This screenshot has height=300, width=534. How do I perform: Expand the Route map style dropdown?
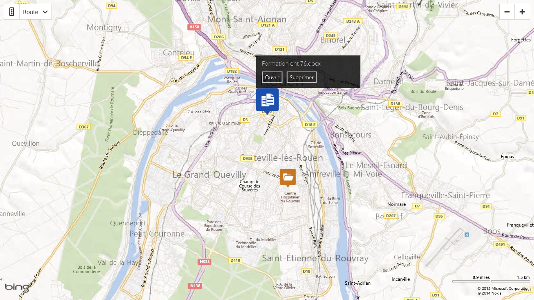36,12
